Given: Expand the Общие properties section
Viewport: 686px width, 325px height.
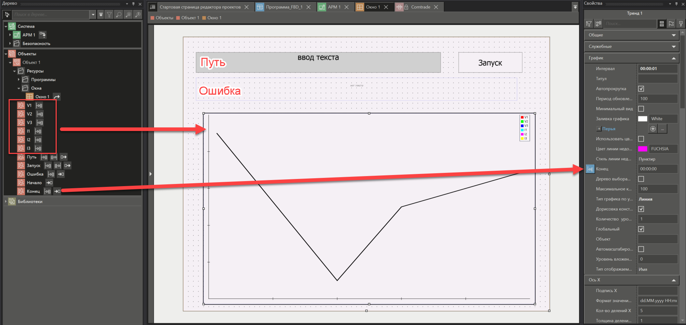Looking at the screenshot, I should point(674,35).
